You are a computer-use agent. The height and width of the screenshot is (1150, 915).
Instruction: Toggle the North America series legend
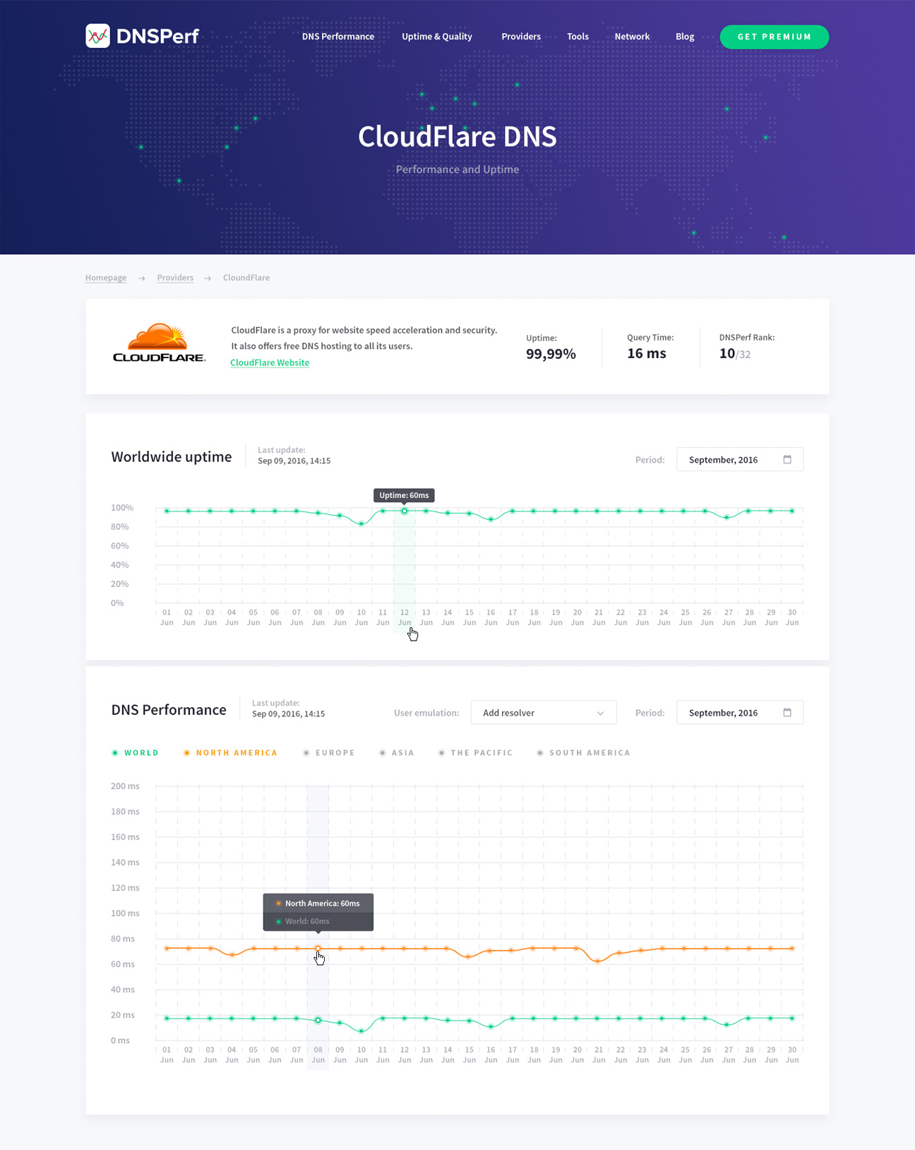[230, 753]
